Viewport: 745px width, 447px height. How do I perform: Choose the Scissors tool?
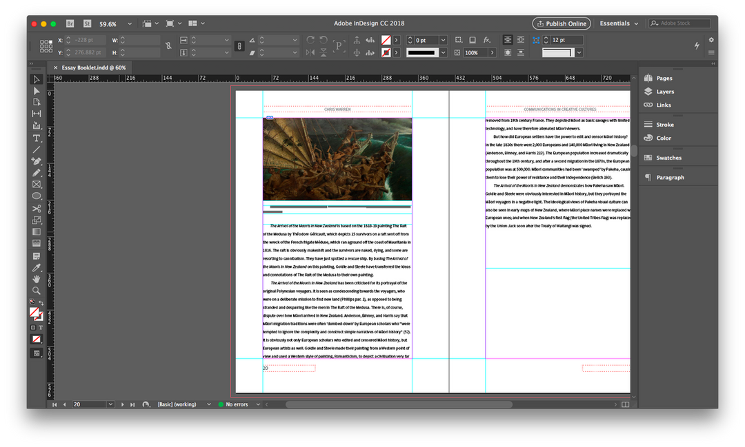(x=37, y=208)
